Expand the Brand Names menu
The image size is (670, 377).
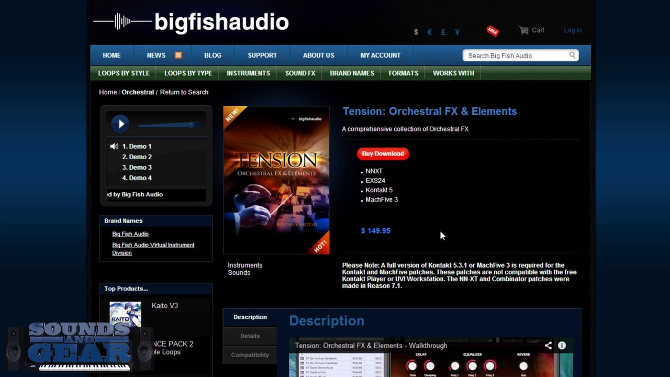[352, 73]
